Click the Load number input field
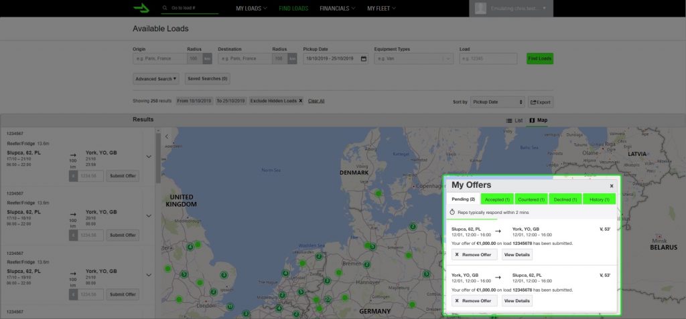686x319 pixels. coord(488,59)
